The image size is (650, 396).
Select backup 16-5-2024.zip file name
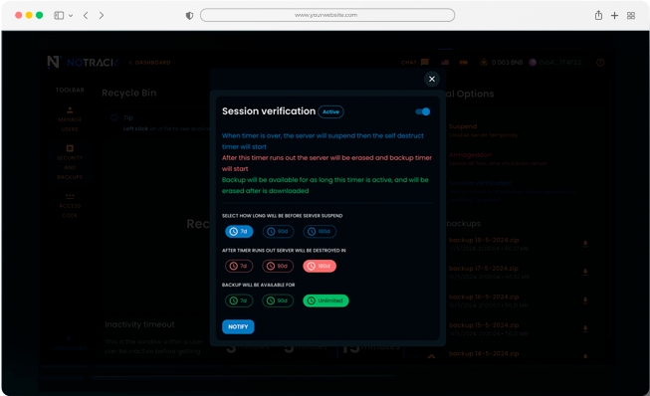point(484,297)
